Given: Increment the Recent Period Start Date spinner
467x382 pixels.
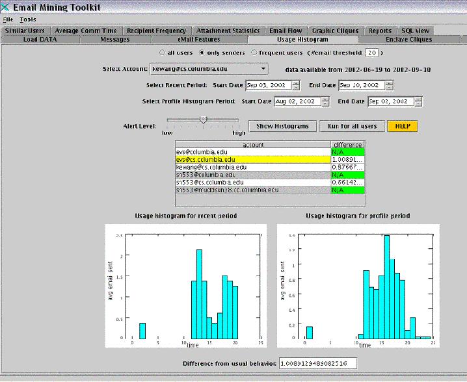Looking at the screenshot, I should point(296,83).
